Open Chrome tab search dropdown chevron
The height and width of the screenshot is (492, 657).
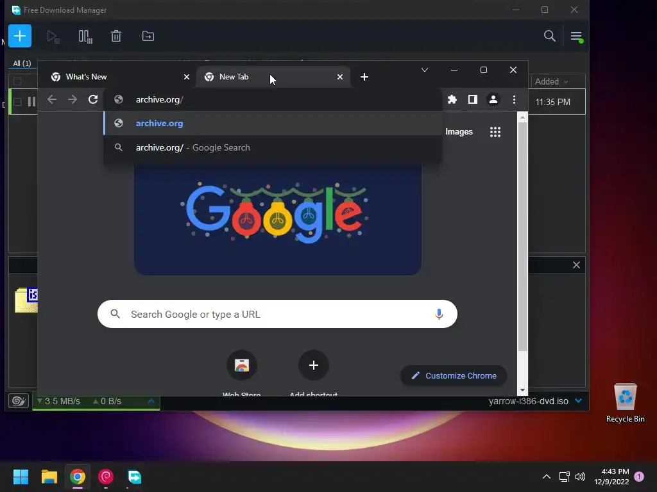[x=425, y=70]
